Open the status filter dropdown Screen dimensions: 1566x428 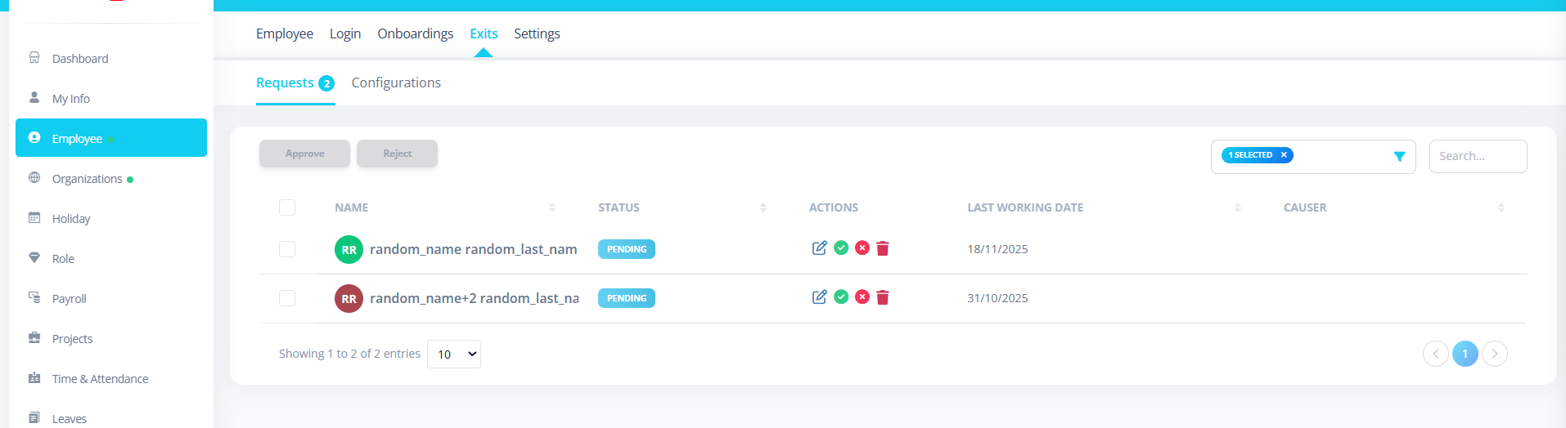(x=1313, y=156)
